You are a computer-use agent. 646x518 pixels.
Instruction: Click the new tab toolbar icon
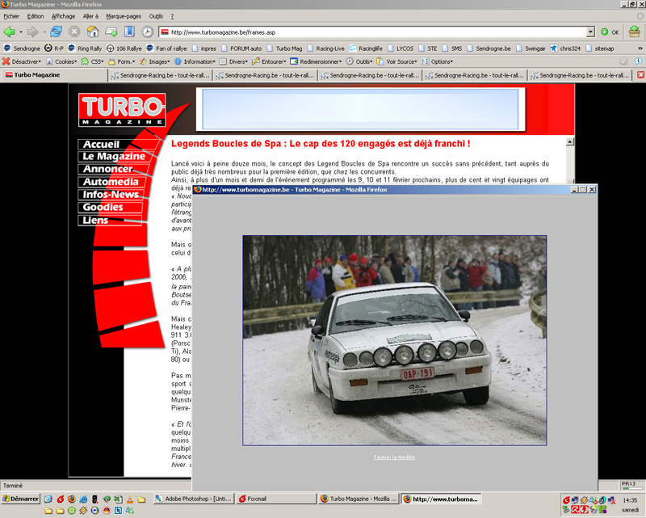pyautogui.click(x=111, y=32)
